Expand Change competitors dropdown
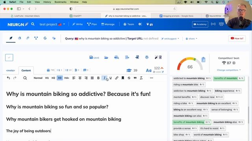The width and height of the screenshot is (252, 141). [229, 70]
